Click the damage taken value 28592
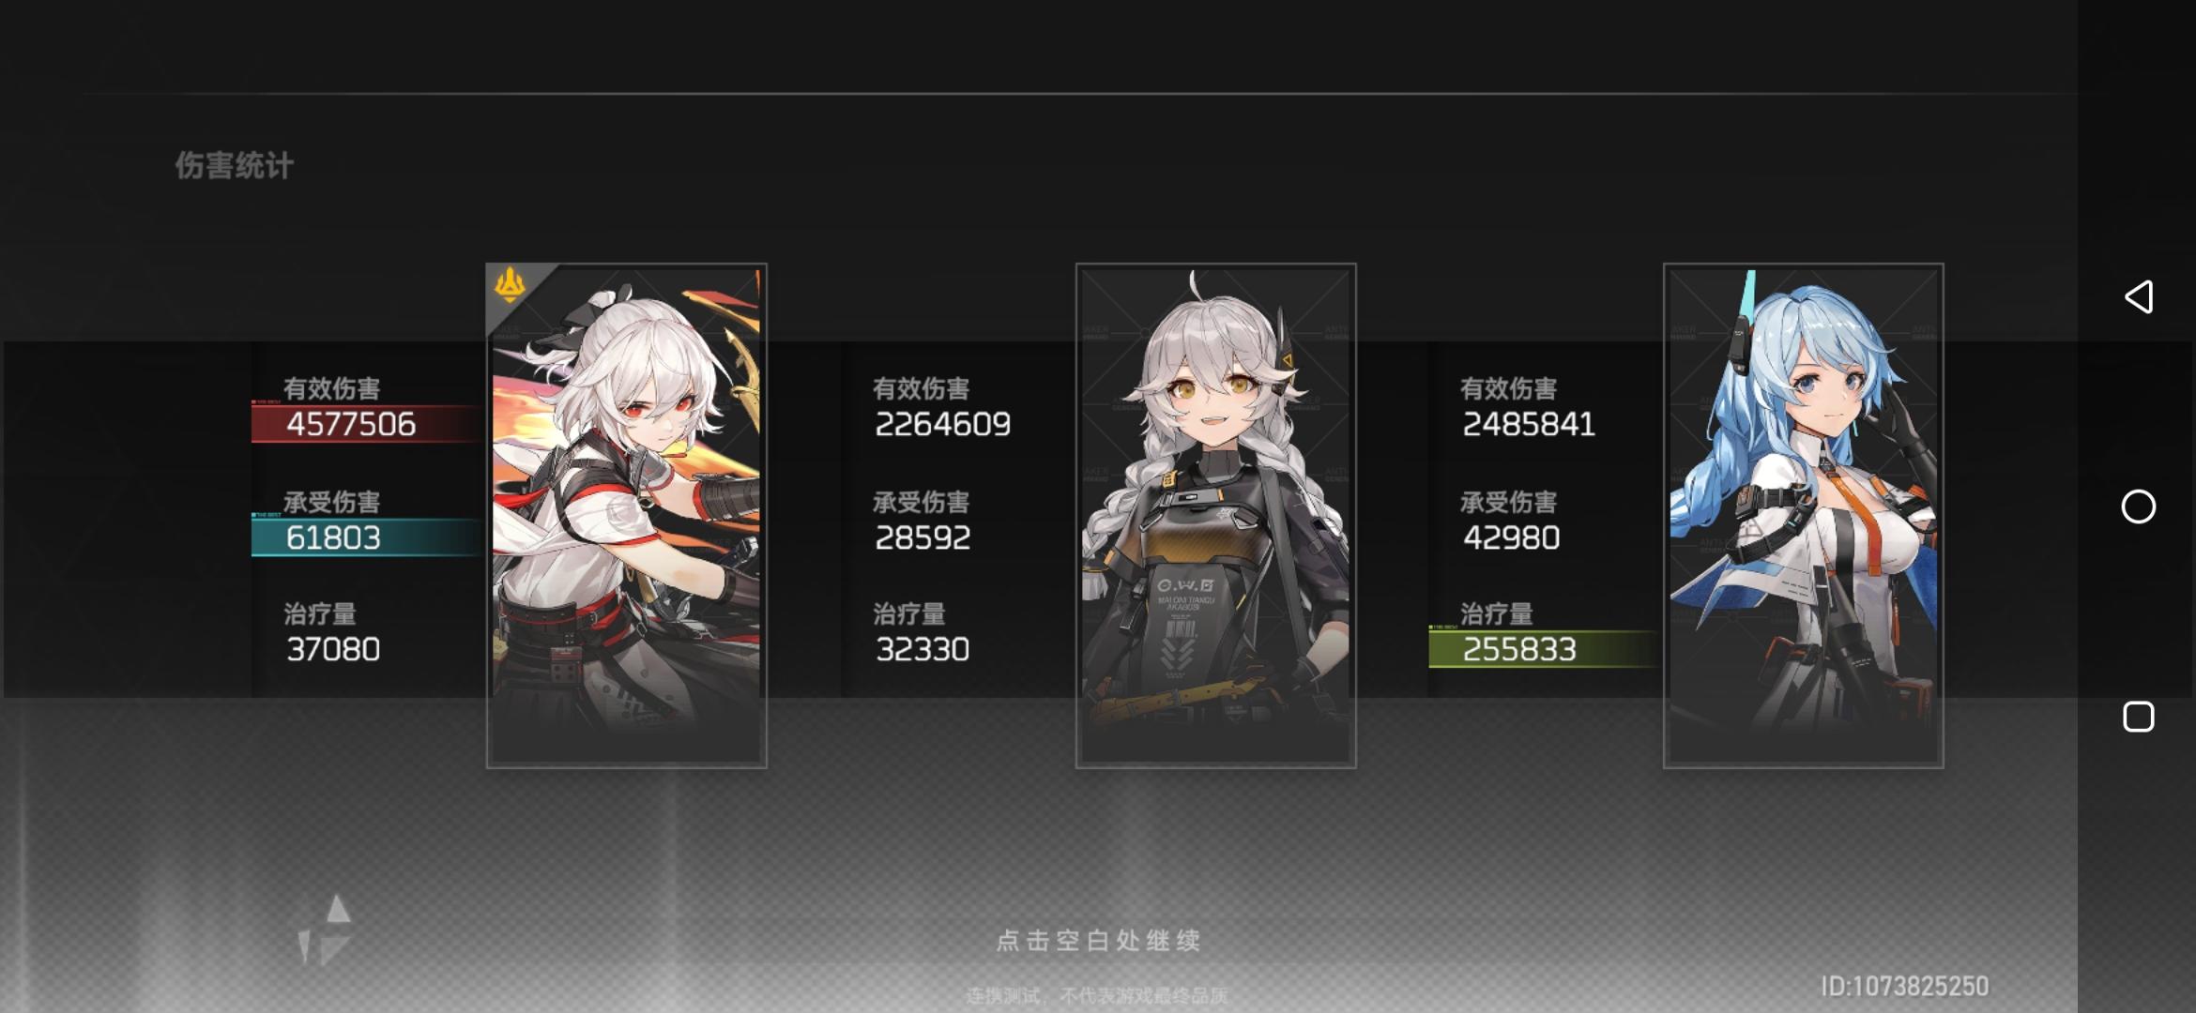The width and height of the screenshot is (2196, 1013). [x=923, y=537]
